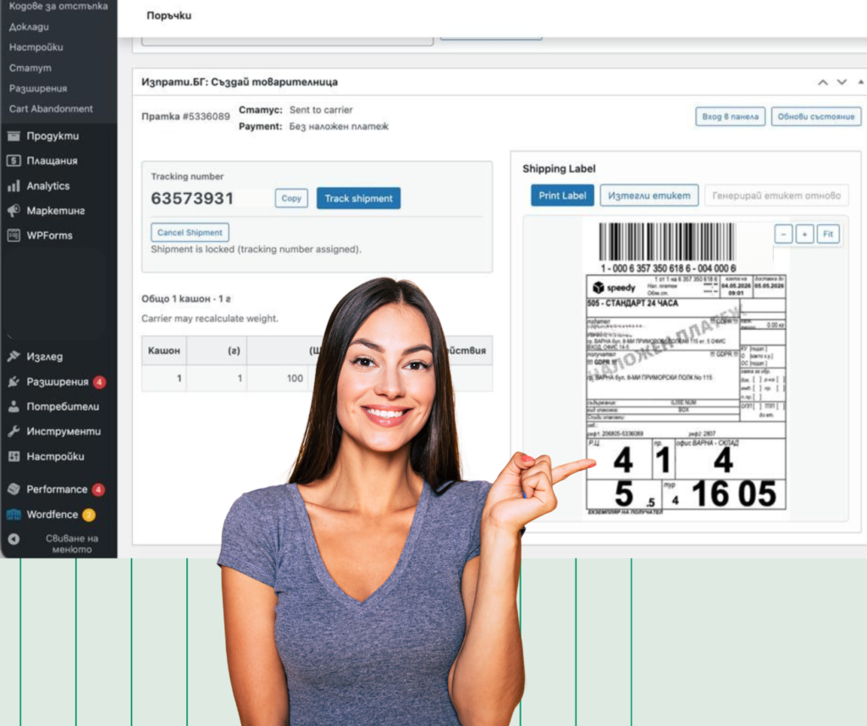Open the Продукти menu icon

14,136
